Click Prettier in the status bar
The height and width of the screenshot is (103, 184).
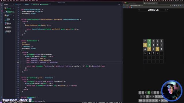[x=116, y=102]
